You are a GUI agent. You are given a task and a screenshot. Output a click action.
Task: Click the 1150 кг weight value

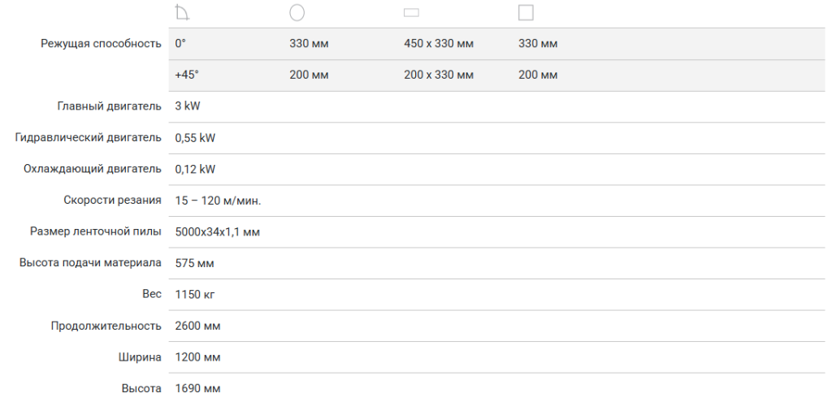[x=195, y=295]
